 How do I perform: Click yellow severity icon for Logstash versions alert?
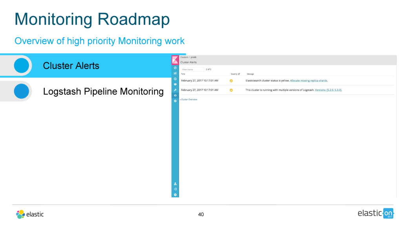(x=231, y=90)
